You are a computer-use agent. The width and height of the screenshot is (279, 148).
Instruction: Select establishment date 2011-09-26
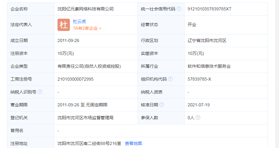pyautogui.click(x=68, y=40)
